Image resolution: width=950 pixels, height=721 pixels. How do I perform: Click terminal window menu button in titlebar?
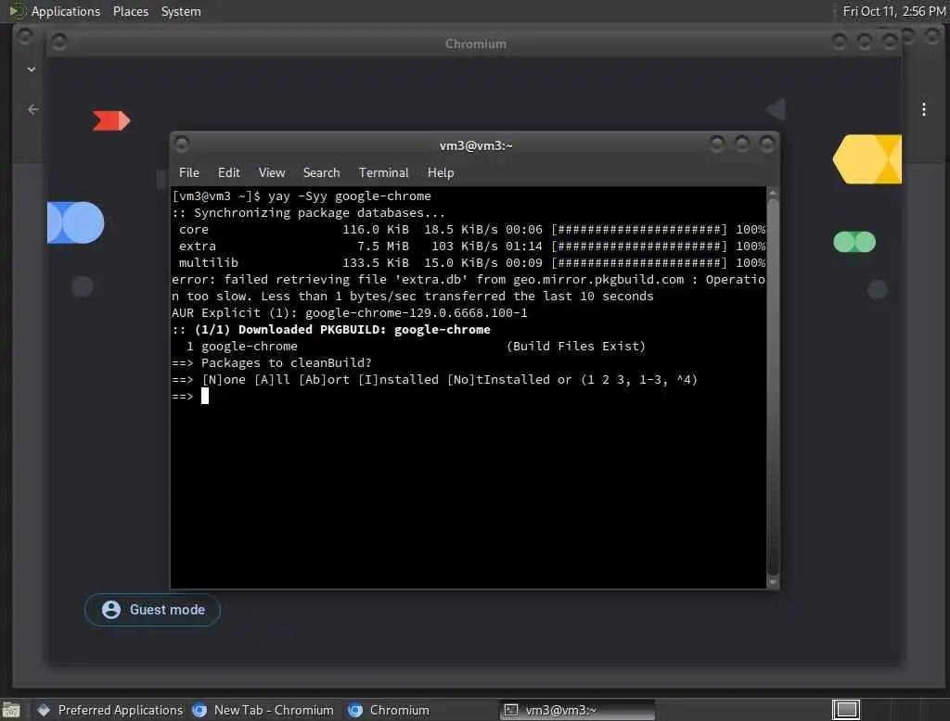click(x=181, y=144)
